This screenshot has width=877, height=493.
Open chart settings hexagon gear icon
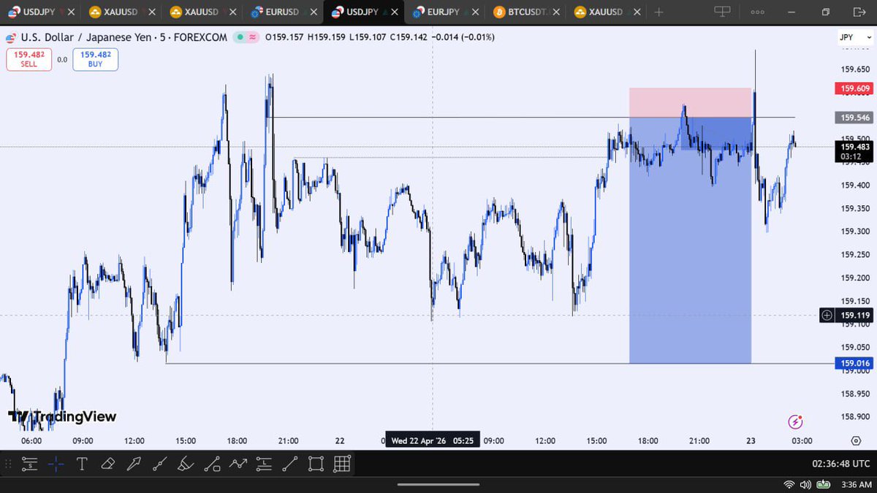856,441
